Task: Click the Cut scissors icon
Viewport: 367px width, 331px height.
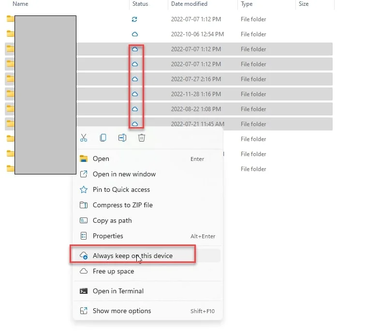Action: click(x=84, y=138)
